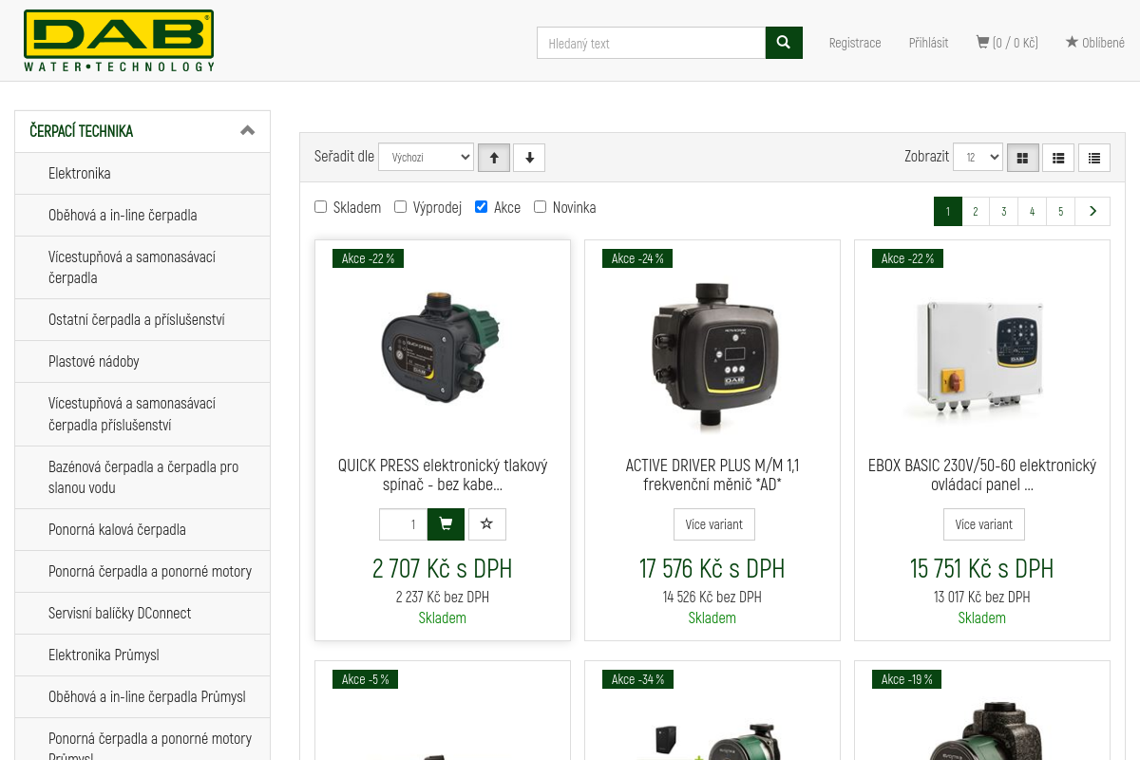Open Plastové nádoby category
The image size is (1140, 760).
pos(142,361)
